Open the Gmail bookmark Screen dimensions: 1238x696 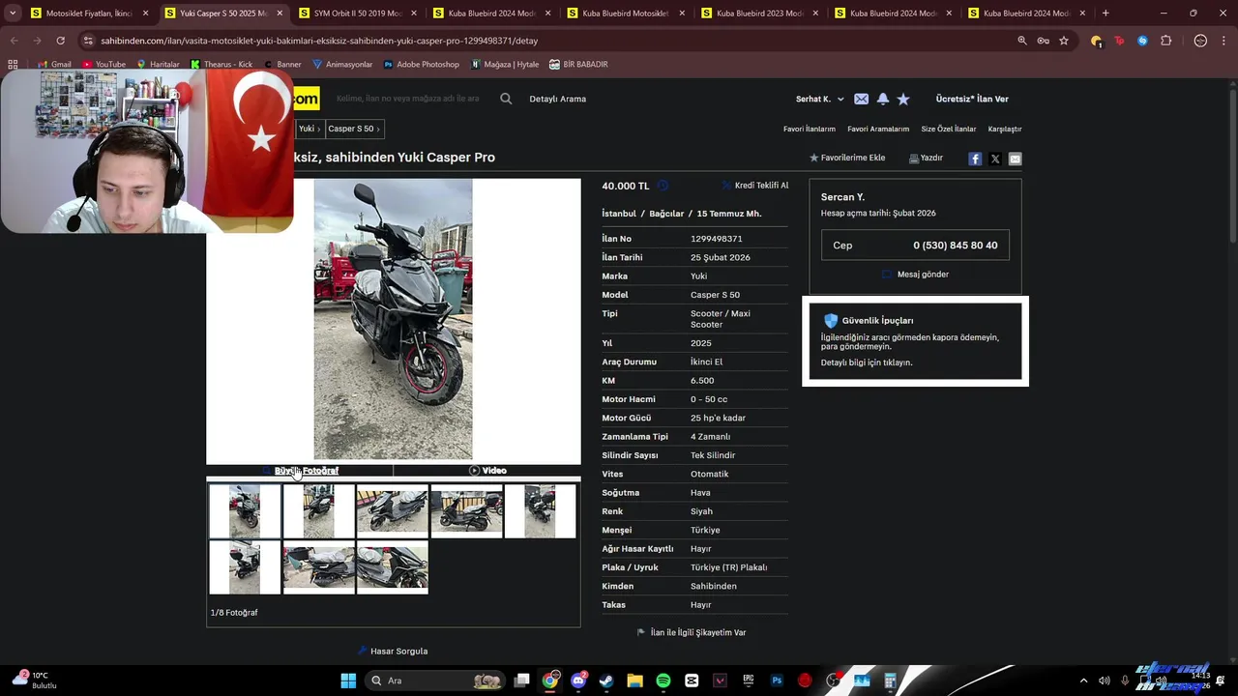point(53,64)
